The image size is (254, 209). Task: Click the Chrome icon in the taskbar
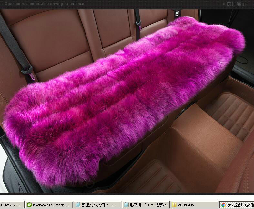(223, 205)
